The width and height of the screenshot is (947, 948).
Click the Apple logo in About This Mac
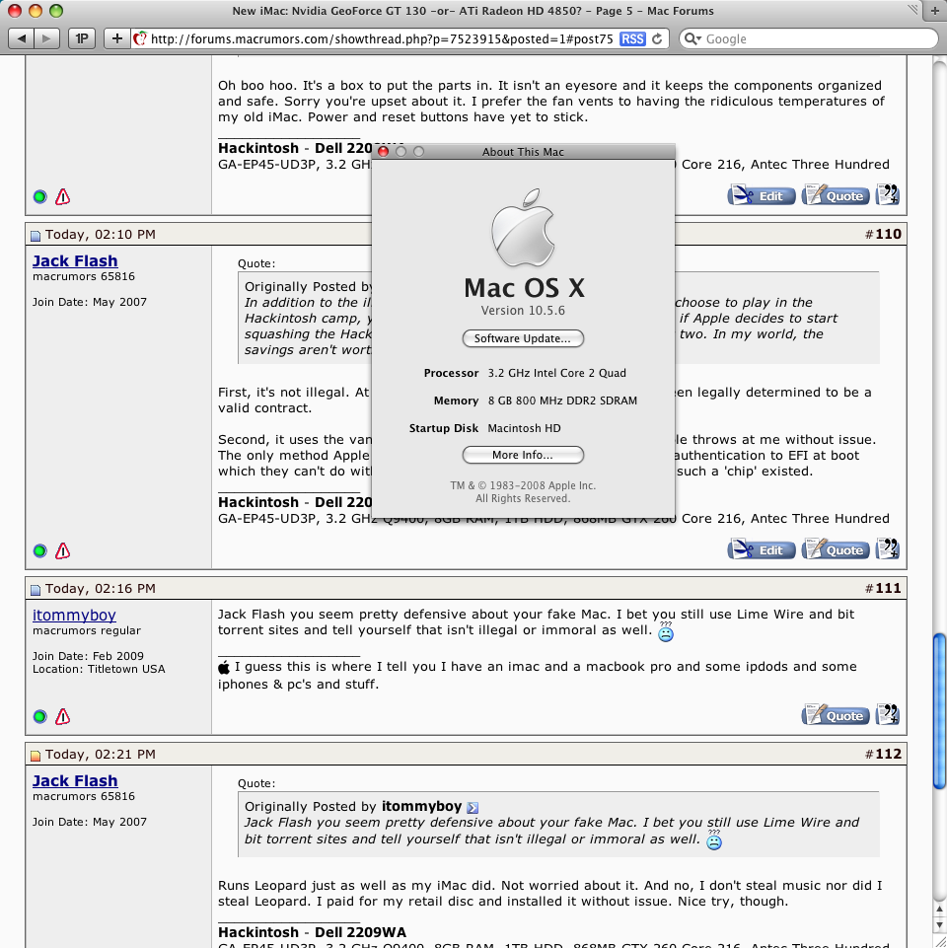click(523, 227)
